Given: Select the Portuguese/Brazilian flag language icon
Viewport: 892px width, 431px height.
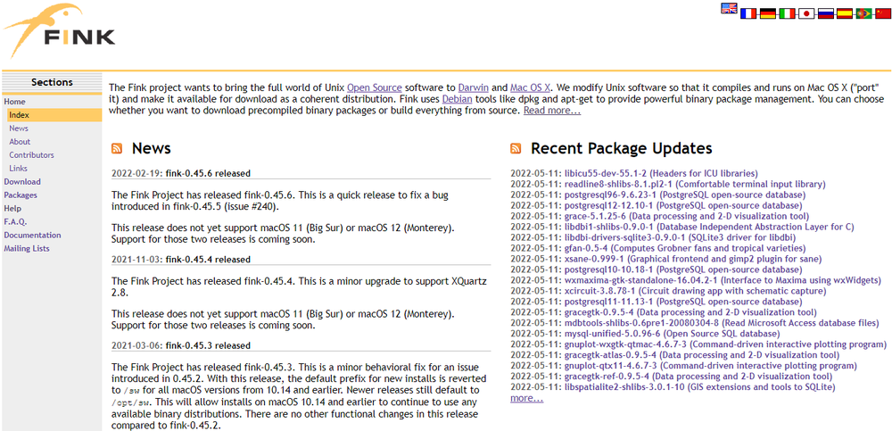Looking at the screenshot, I should [863, 13].
